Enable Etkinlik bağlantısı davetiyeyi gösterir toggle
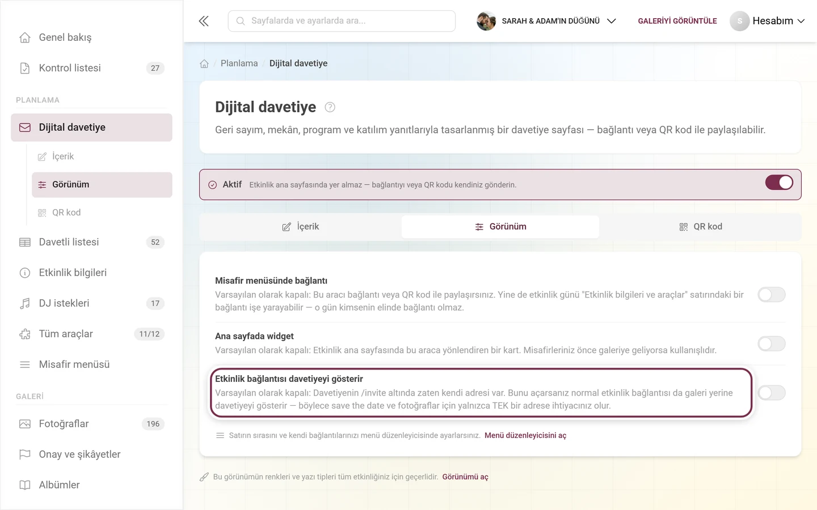The width and height of the screenshot is (817, 510). (x=772, y=393)
